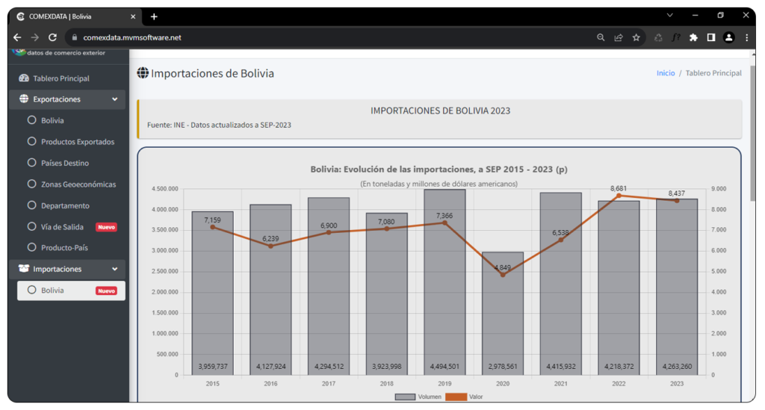The height and width of the screenshot is (410, 765).
Task: Bookmark this page with star icon
Action: (637, 37)
